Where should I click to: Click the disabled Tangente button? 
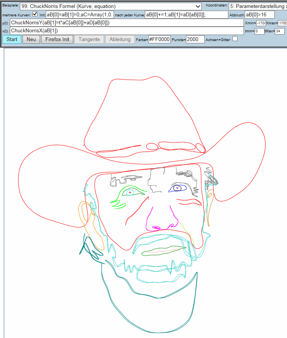coord(89,40)
